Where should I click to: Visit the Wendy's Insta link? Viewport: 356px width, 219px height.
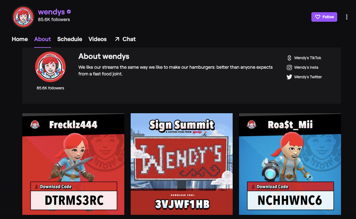click(x=303, y=68)
